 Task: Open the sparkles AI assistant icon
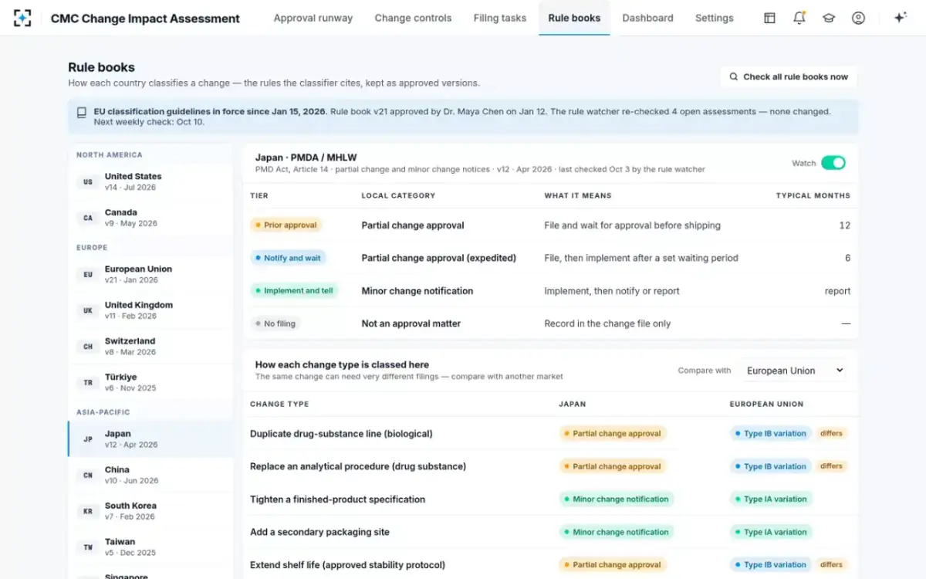900,18
